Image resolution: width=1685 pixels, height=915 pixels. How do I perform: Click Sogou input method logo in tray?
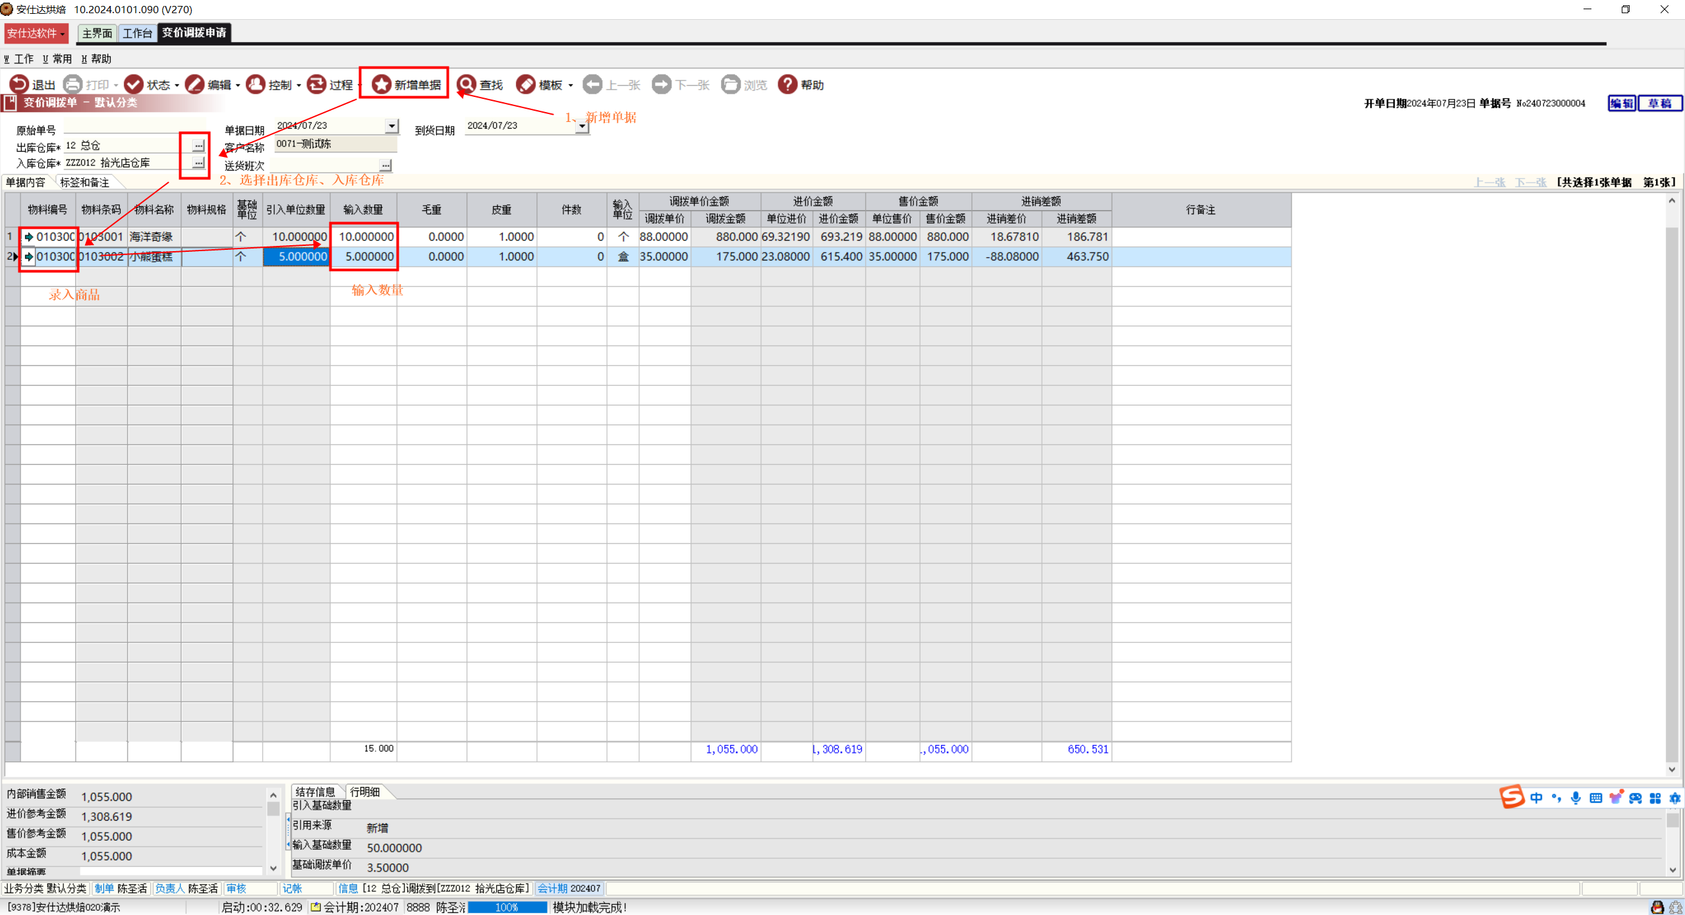1512,797
